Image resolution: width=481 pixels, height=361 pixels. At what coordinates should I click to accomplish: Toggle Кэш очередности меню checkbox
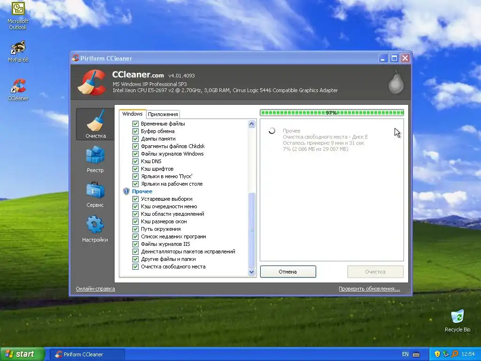[135, 206]
